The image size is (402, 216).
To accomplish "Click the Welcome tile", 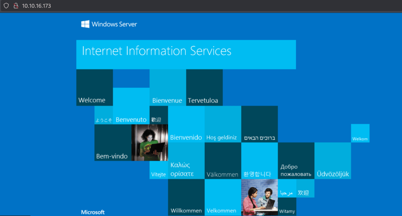I will (x=94, y=88).
